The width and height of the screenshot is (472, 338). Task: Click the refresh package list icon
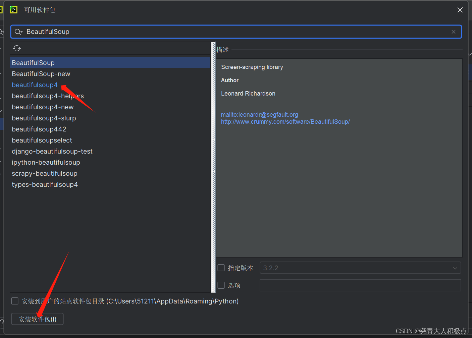[x=17, y=49]
